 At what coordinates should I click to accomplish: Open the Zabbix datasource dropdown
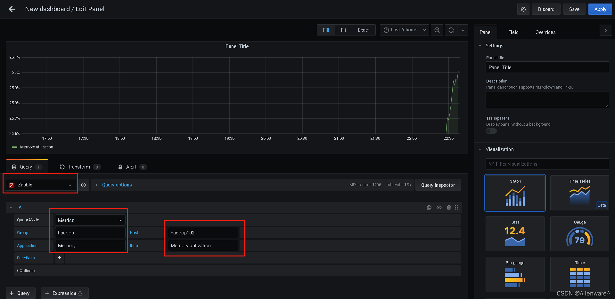click(x=41, y=185)
